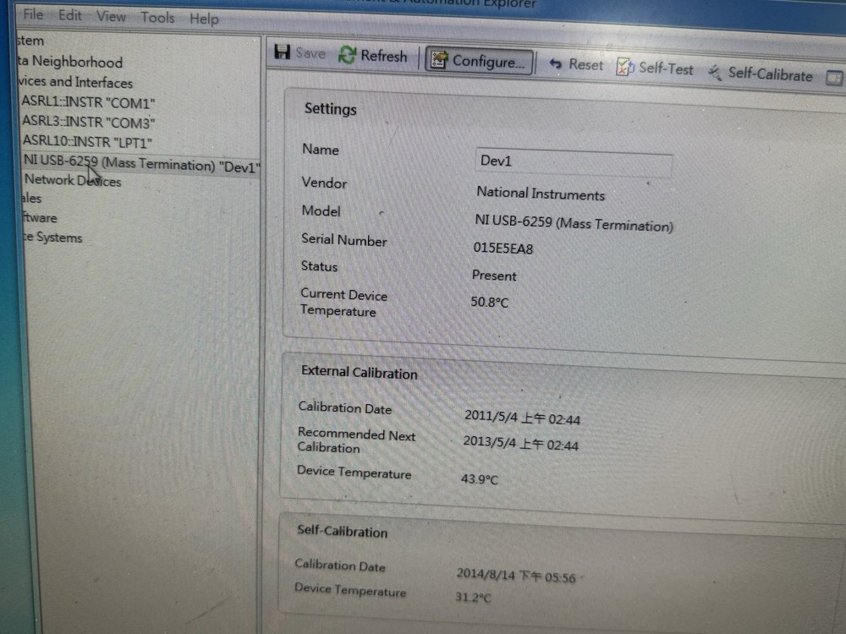
Task: Click the Dev1 name input field
Action: point(574,161)
